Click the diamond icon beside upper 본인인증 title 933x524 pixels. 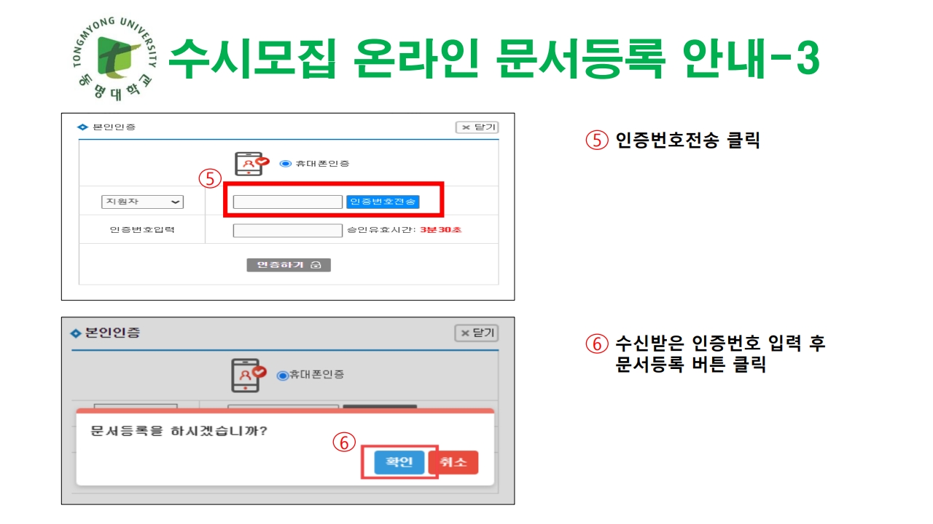[x=82, y=127]
